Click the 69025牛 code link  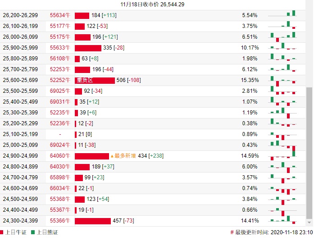pos(60,91)
